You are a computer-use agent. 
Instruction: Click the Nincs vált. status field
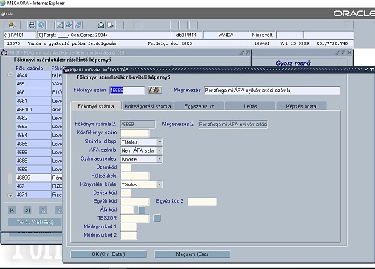(x=263, y=35)
